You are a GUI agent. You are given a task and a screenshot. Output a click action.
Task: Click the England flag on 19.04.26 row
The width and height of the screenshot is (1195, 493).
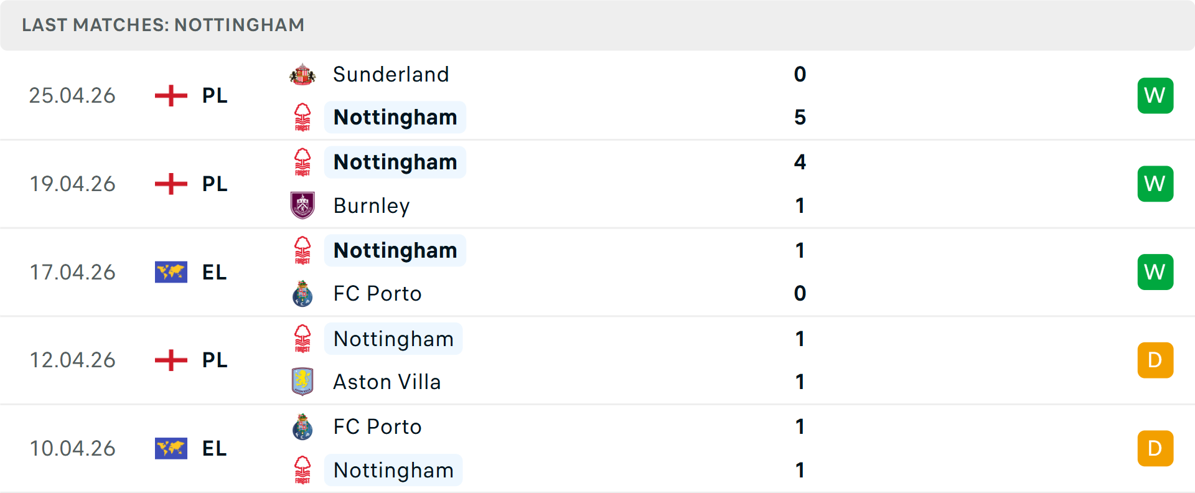coord(171,184)
